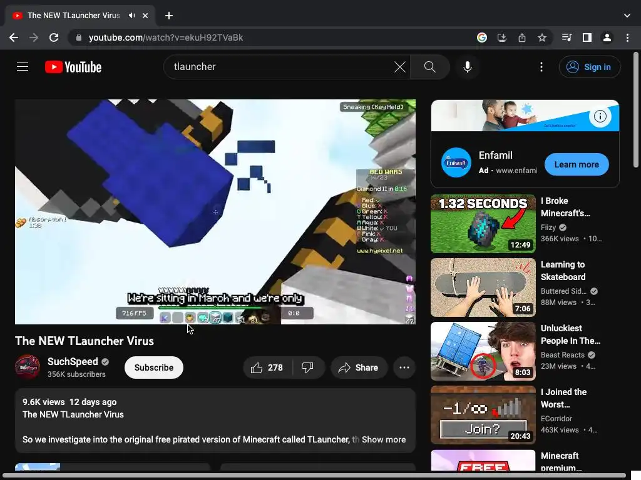Click the ad info icon on Enfamil banner
Screen dimensions: 641x480
[600, 116]
